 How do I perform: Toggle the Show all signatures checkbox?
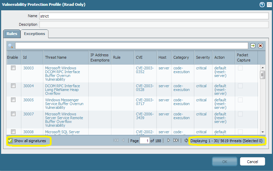[10, 140]
